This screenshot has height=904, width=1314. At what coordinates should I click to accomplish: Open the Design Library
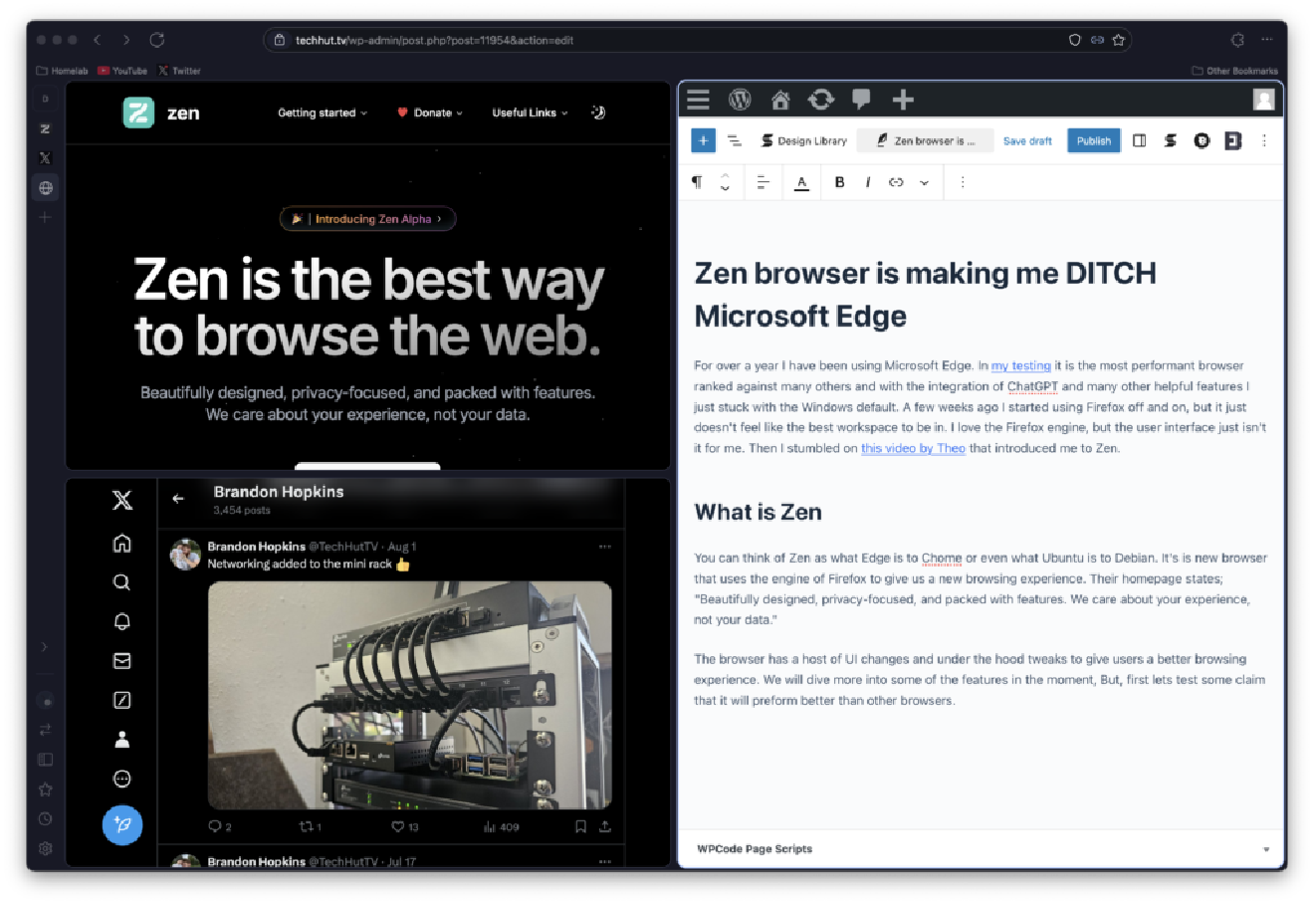[x=802, y=140]
